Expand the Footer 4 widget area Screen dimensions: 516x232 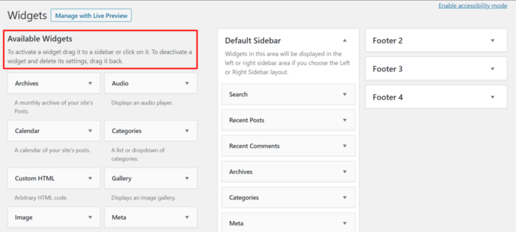pyautogui.click(x=492, y=97)
